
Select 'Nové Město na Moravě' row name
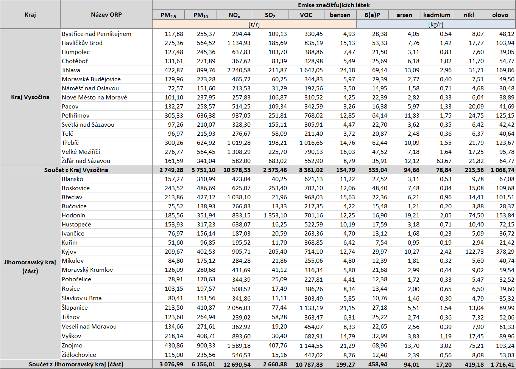(x=95, y=97)
